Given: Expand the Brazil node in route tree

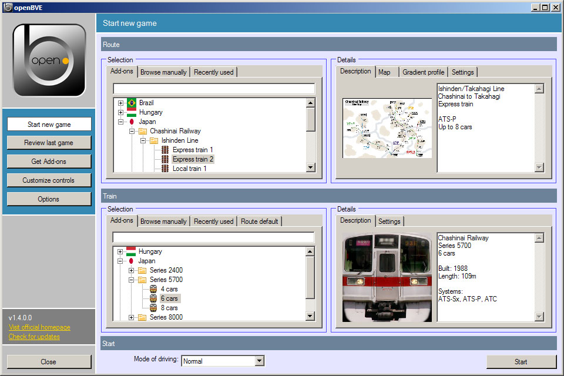Looking at the screenshot, I should (121, 103).
